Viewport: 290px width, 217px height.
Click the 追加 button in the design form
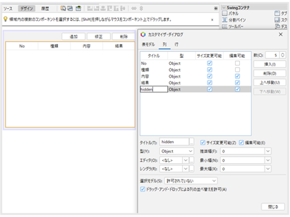[x=74, y=37]
